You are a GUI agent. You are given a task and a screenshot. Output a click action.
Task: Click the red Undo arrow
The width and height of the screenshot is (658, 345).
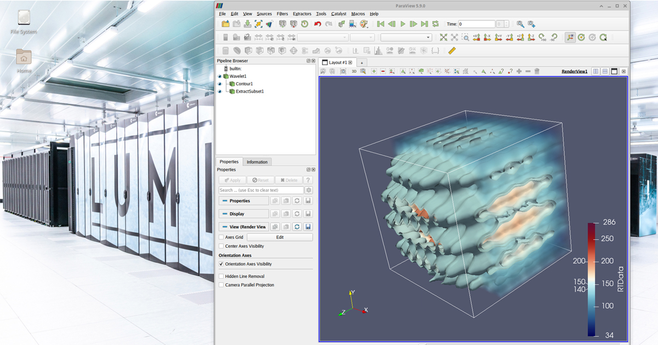click(317, 24)
